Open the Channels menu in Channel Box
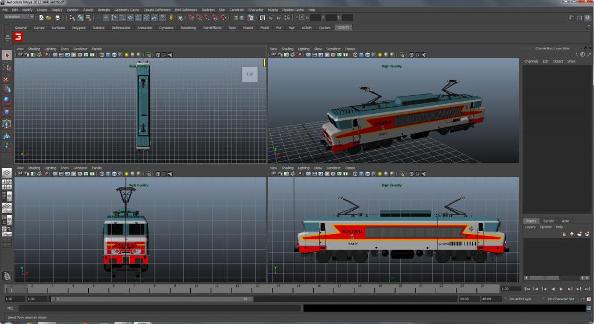Screen dimensions: 594x324 point(531,61)
